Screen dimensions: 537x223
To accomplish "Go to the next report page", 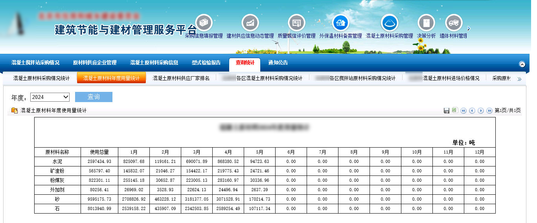I will (x=481, y=111).
